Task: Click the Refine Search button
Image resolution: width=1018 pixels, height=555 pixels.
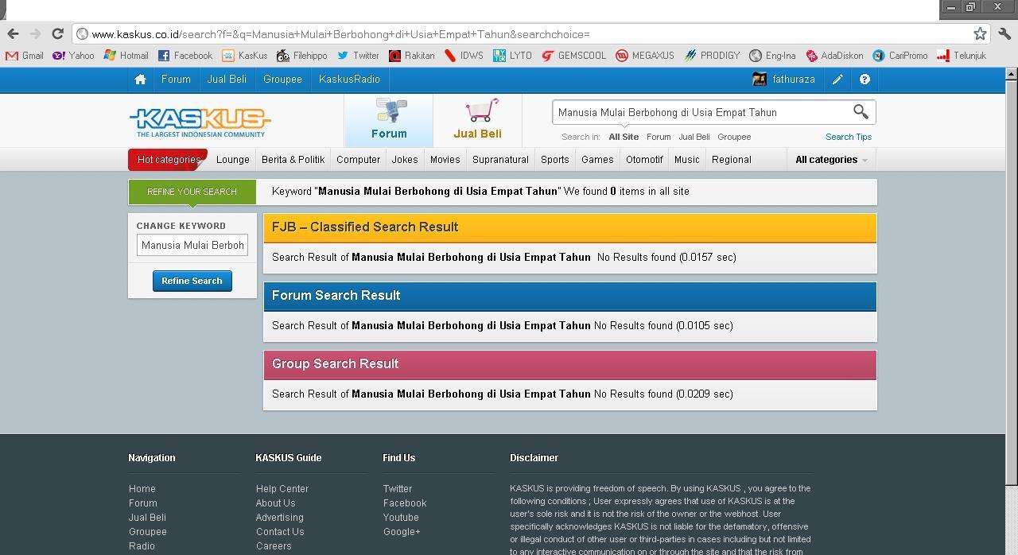Action: point(192,281)
